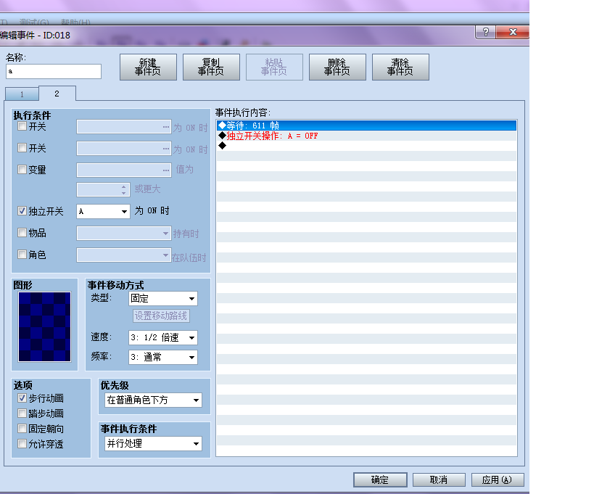Enable the 物品 condition checkbox
The width and height of the screenshot is (594, 494).
(22, 233)
